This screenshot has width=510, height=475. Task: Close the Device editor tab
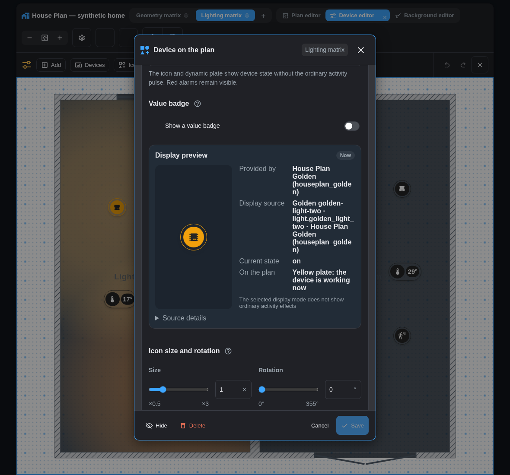coord(385,18)
